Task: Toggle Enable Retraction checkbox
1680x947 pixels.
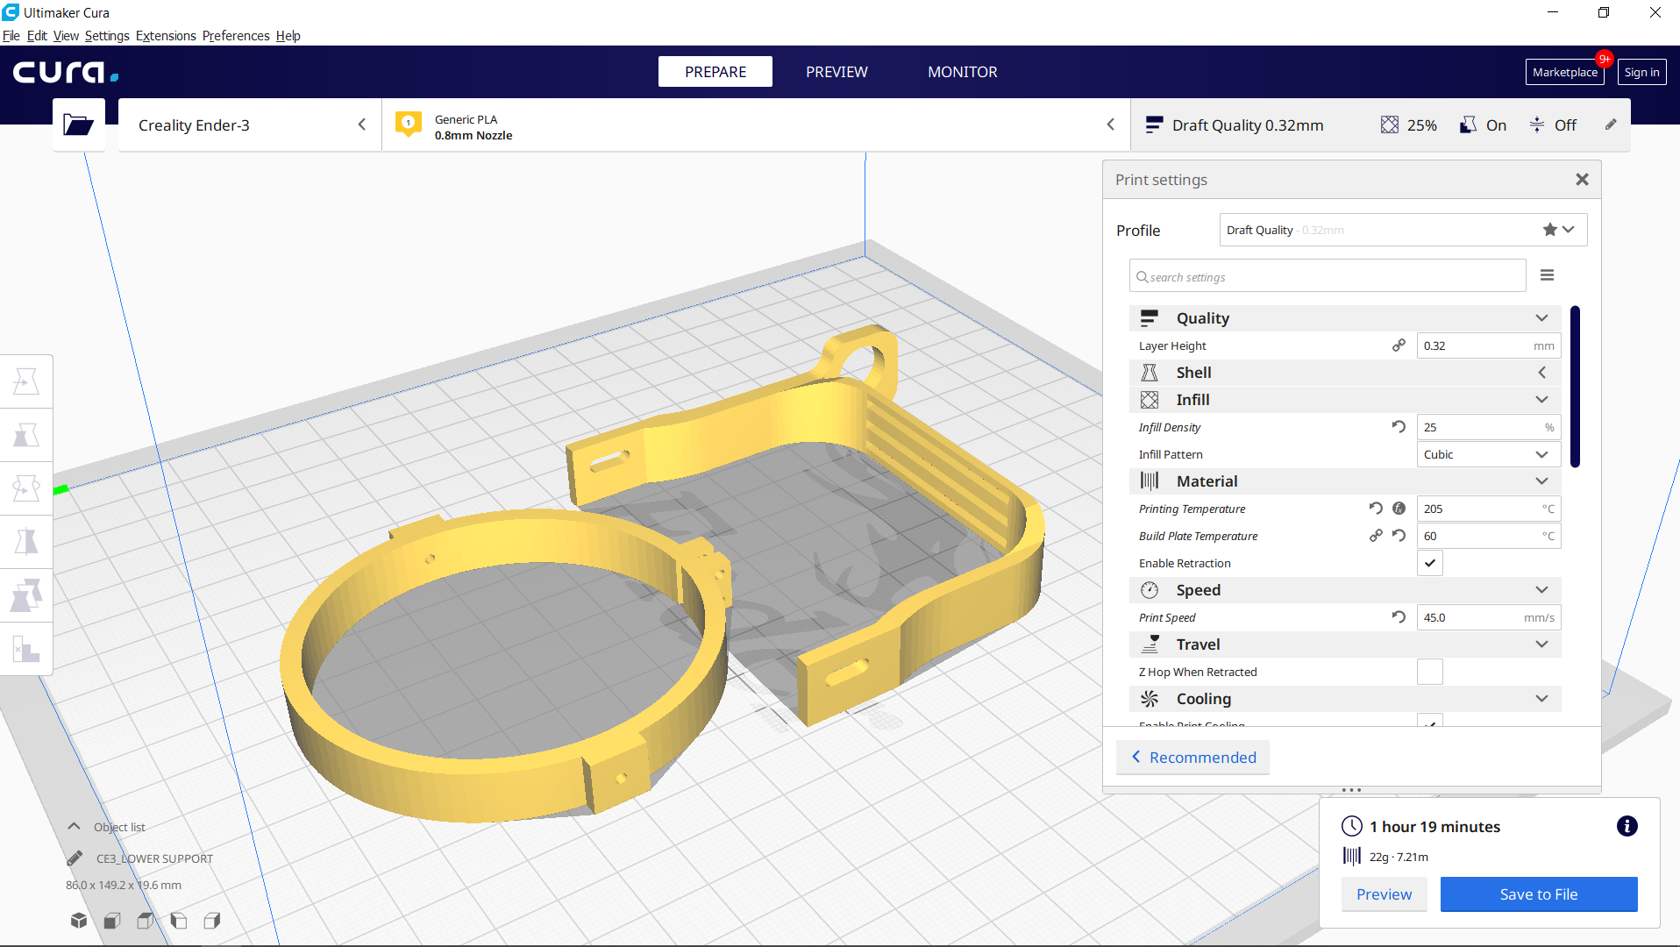Action: click(1430, 563)
